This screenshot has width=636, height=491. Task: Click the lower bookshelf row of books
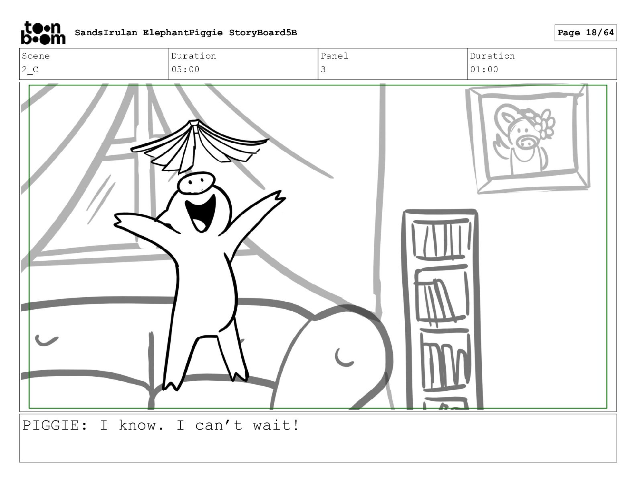point(445,360)
